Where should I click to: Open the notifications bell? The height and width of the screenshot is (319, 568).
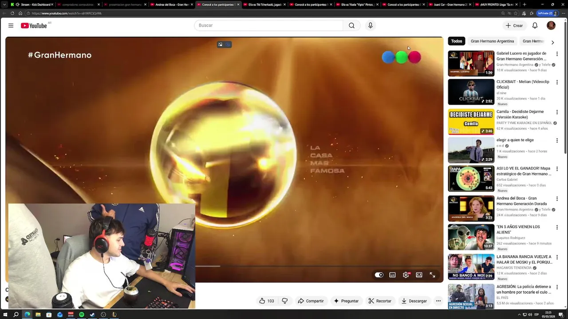[535, 26]
